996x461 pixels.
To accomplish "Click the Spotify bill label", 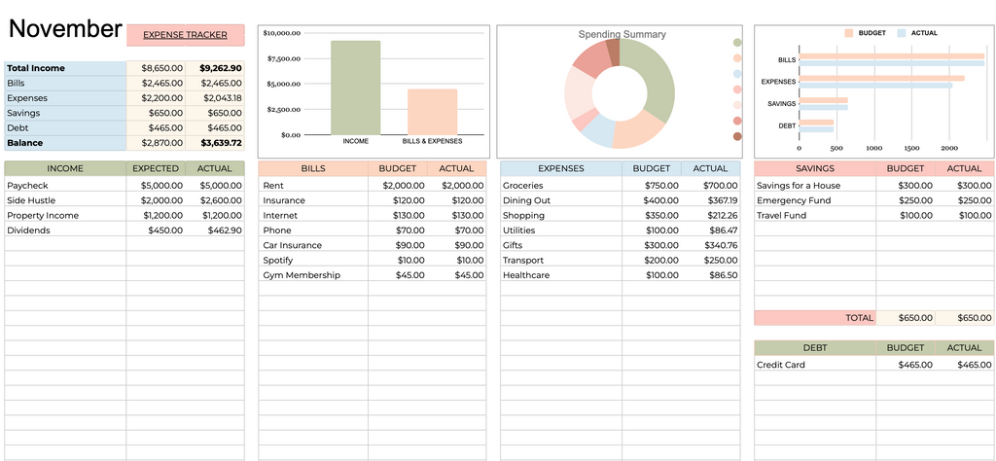I will click(277, 260).
